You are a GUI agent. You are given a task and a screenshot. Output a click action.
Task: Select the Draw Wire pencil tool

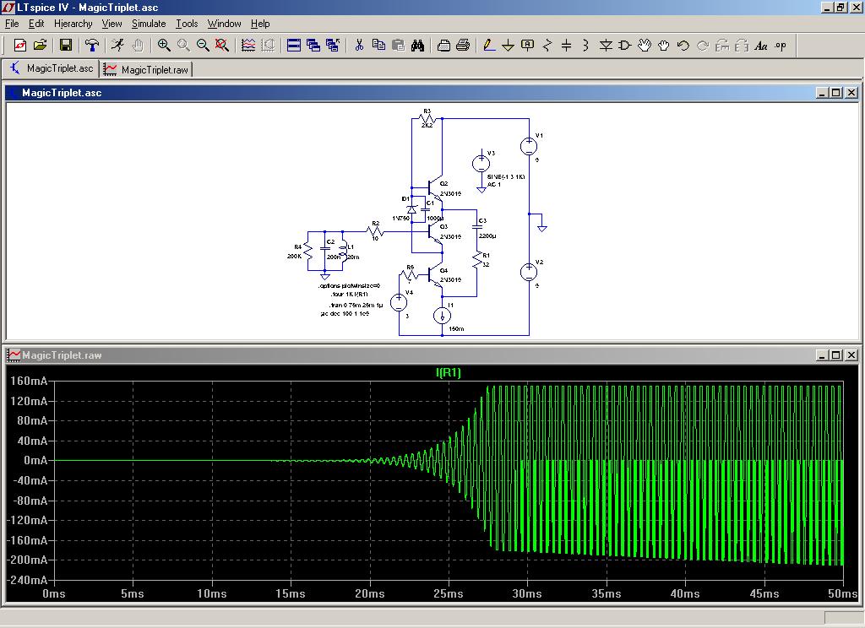pyautogui.click(x=489, y=46)
